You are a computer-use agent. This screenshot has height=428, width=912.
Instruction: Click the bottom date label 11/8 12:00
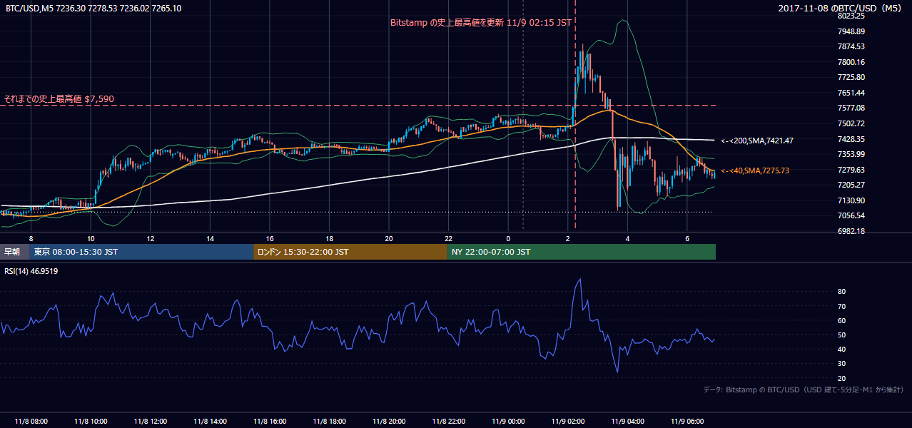150,422
